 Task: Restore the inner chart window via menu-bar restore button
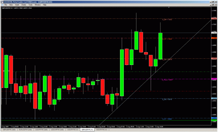click(213, 5)
